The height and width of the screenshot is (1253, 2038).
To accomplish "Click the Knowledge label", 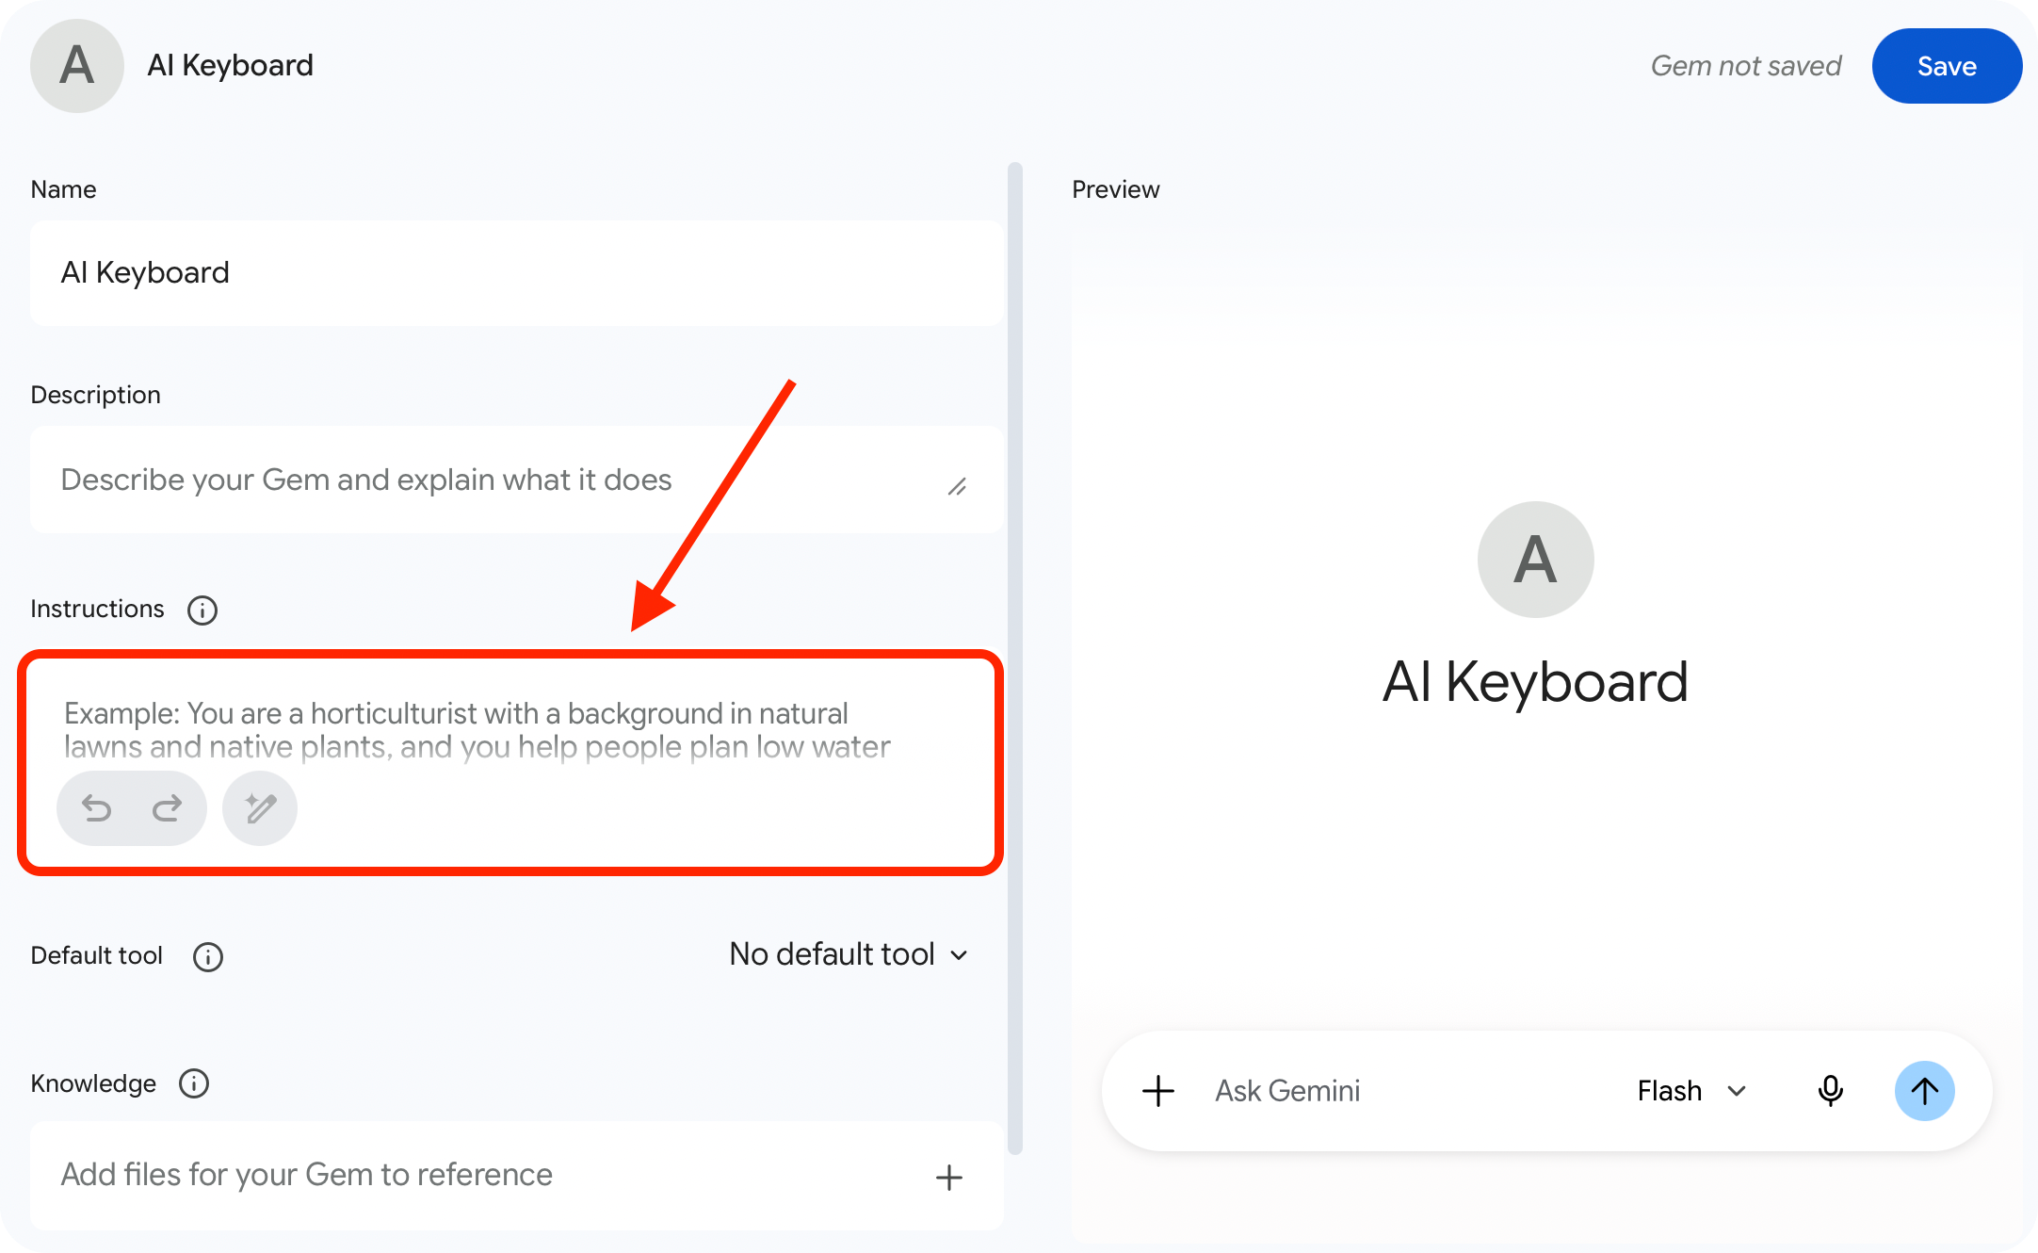I will click(93, 1084).
